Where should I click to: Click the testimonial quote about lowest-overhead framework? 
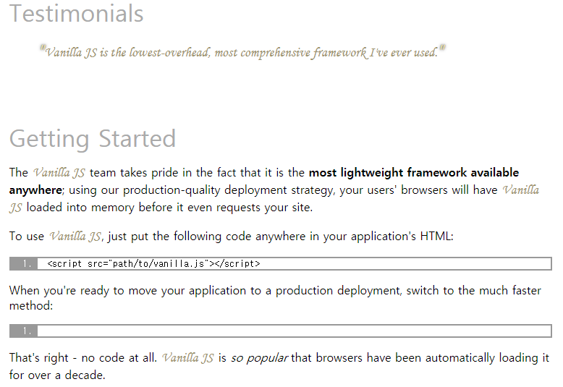[x=242, y=52]
